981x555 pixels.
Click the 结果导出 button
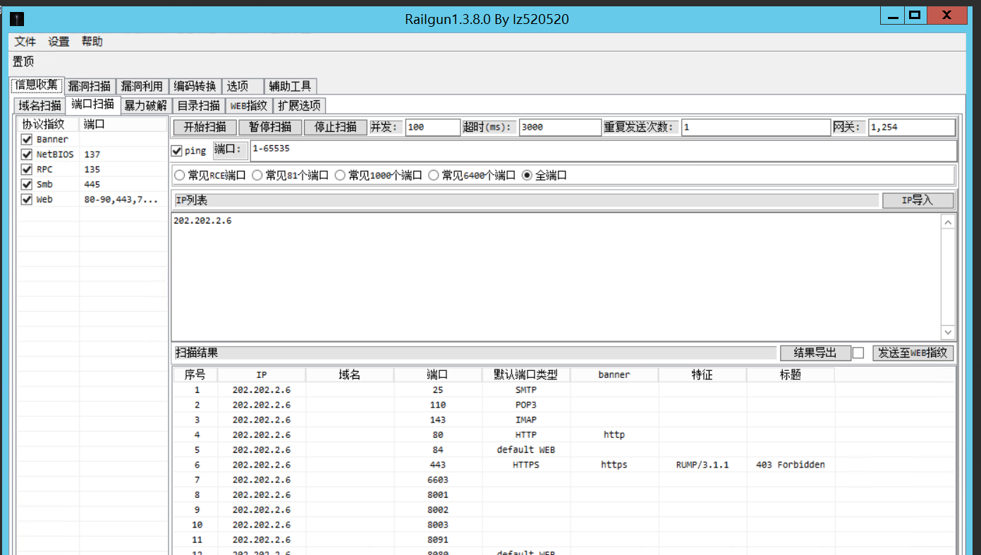click(815, 353)
